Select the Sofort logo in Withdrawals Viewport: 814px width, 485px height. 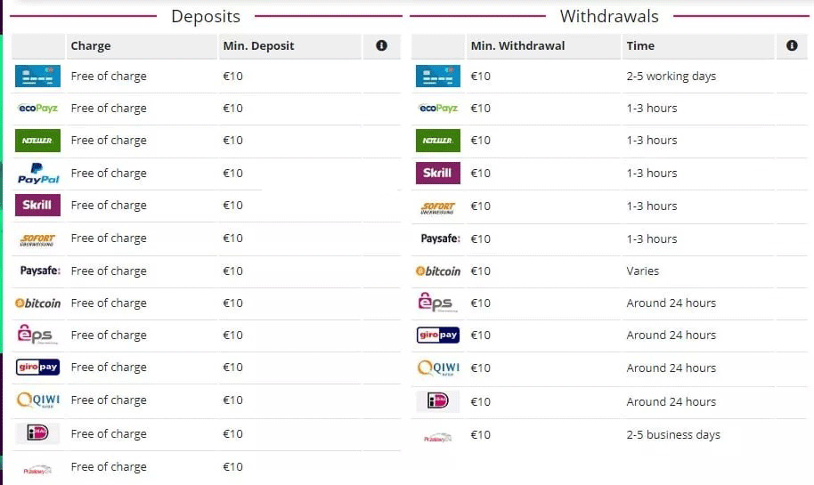click(x=437, y=207)
